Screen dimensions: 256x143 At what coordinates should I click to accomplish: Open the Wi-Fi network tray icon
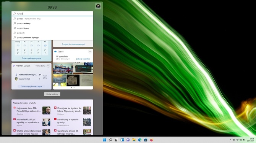coord(237,140)
